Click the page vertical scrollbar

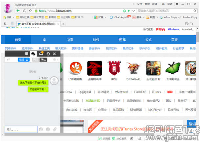point(198,37)
